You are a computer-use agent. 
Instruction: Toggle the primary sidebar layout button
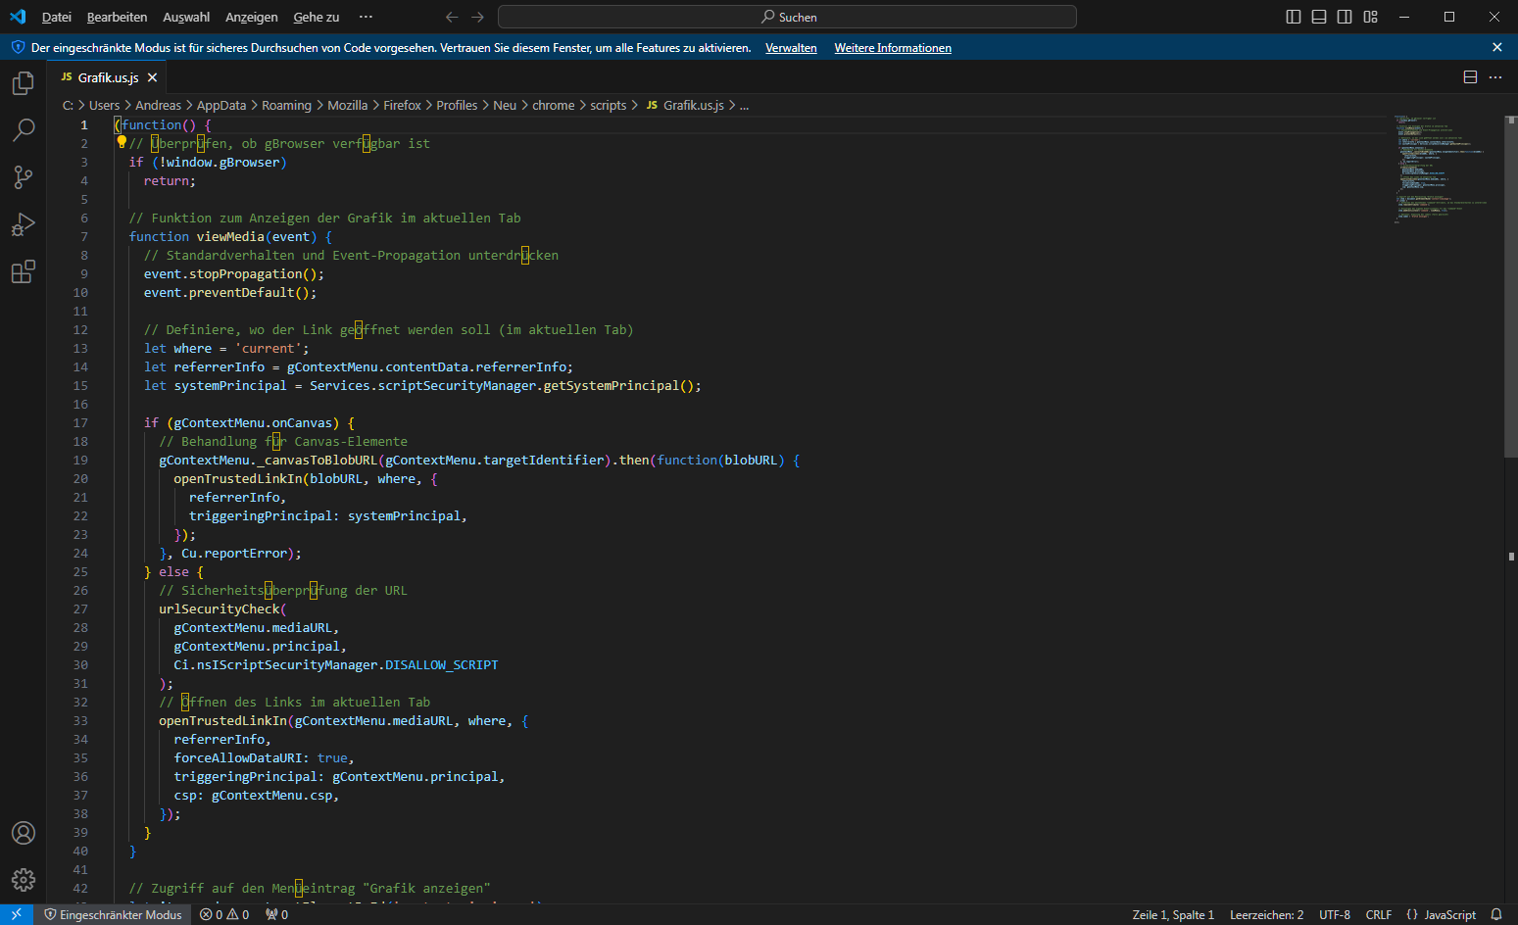[x=1294, y=17]
